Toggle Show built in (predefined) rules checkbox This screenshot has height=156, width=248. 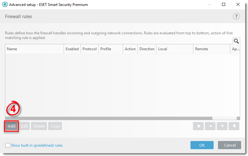[x=8, y=145]
